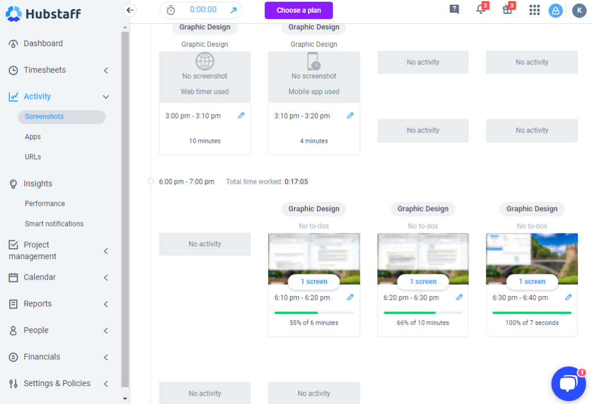Collapse the Activity section in sidebar
Image resolution: width=593 pixels, height=404 pixels.
point(105,96)
